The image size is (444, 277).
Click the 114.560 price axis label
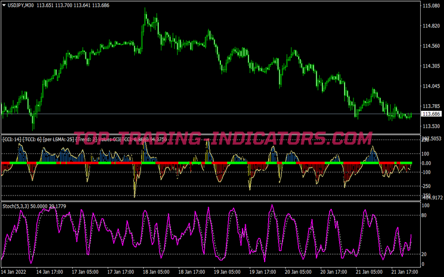tap(431, 46)
